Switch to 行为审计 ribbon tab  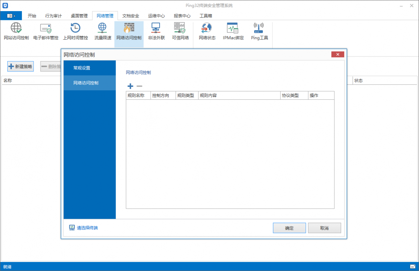click(x=53, y=16)
